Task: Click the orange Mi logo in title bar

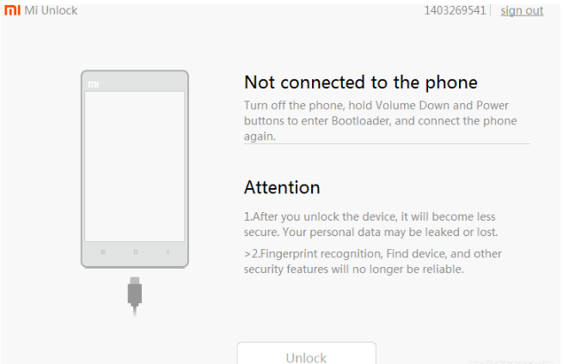Action: 13,10
